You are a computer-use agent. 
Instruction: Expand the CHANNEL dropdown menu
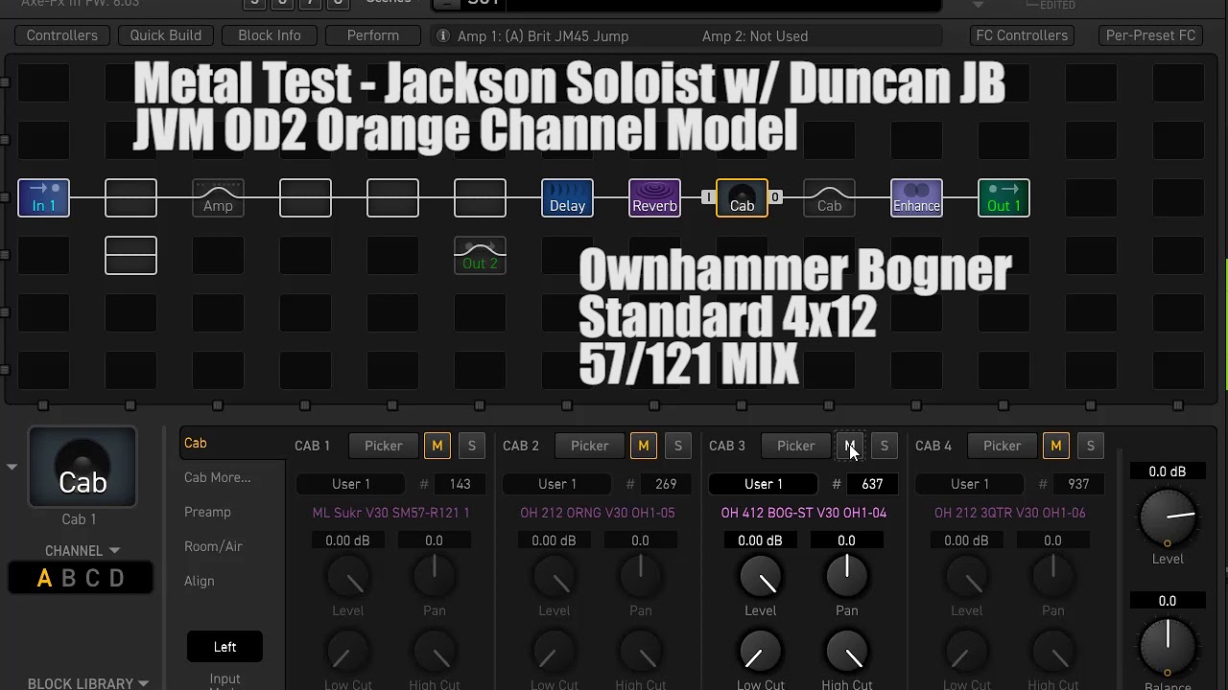click(x=82, y=550)
